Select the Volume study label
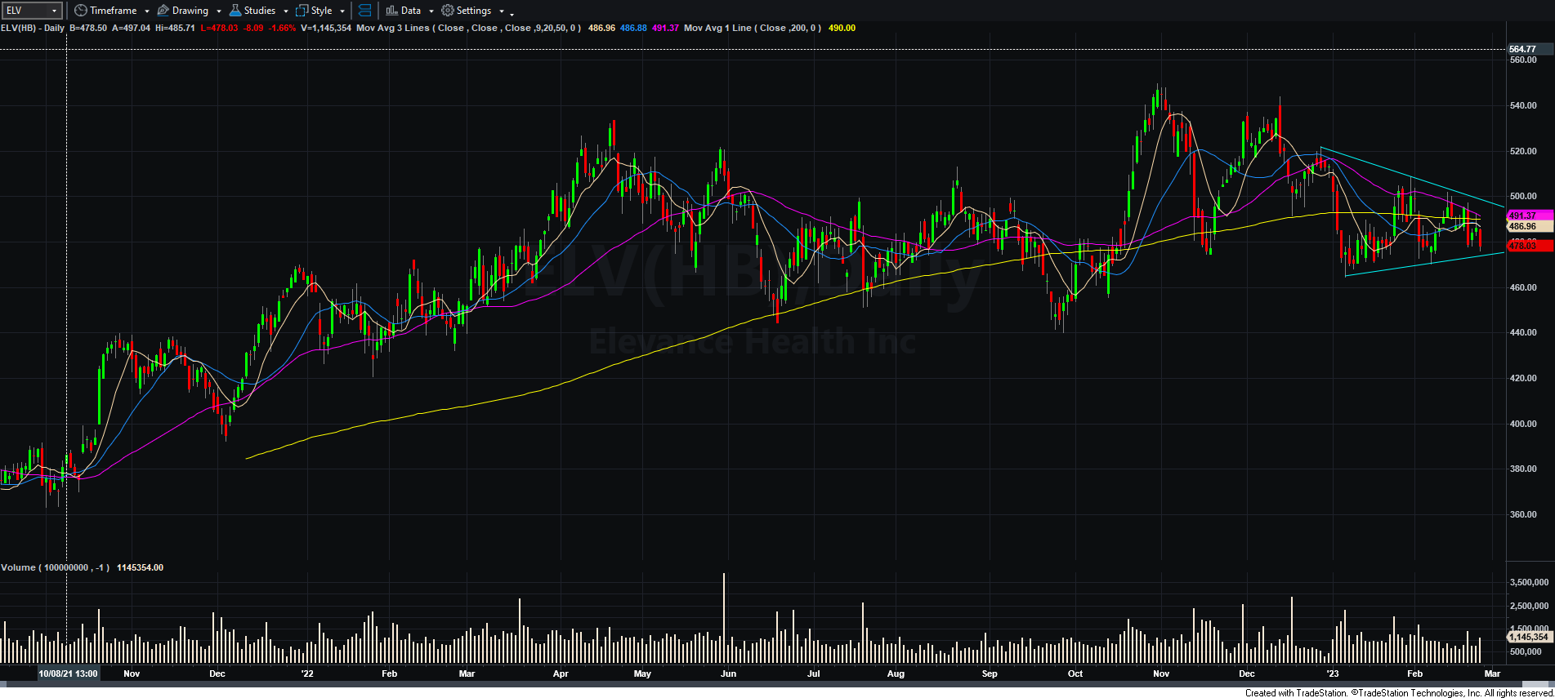Image resolution: width=1555 pixels, height=698 pixels. [18, 567]
